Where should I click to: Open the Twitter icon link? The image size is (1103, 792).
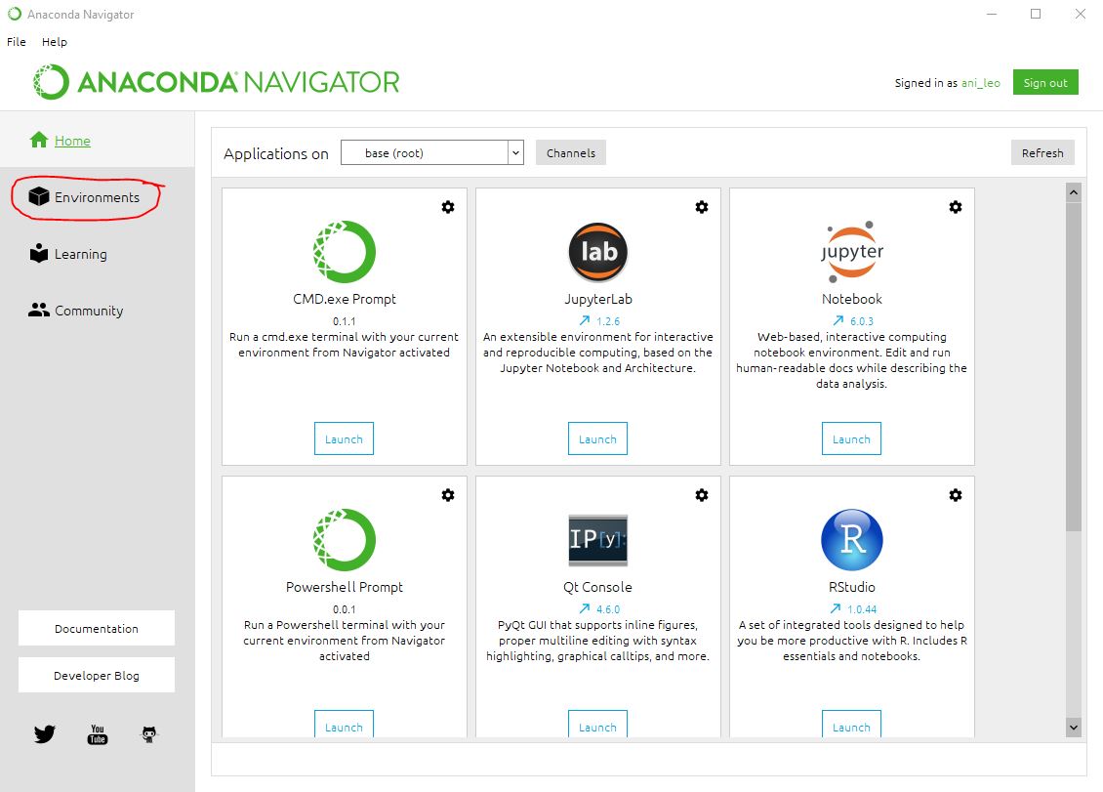click(44, 734)
